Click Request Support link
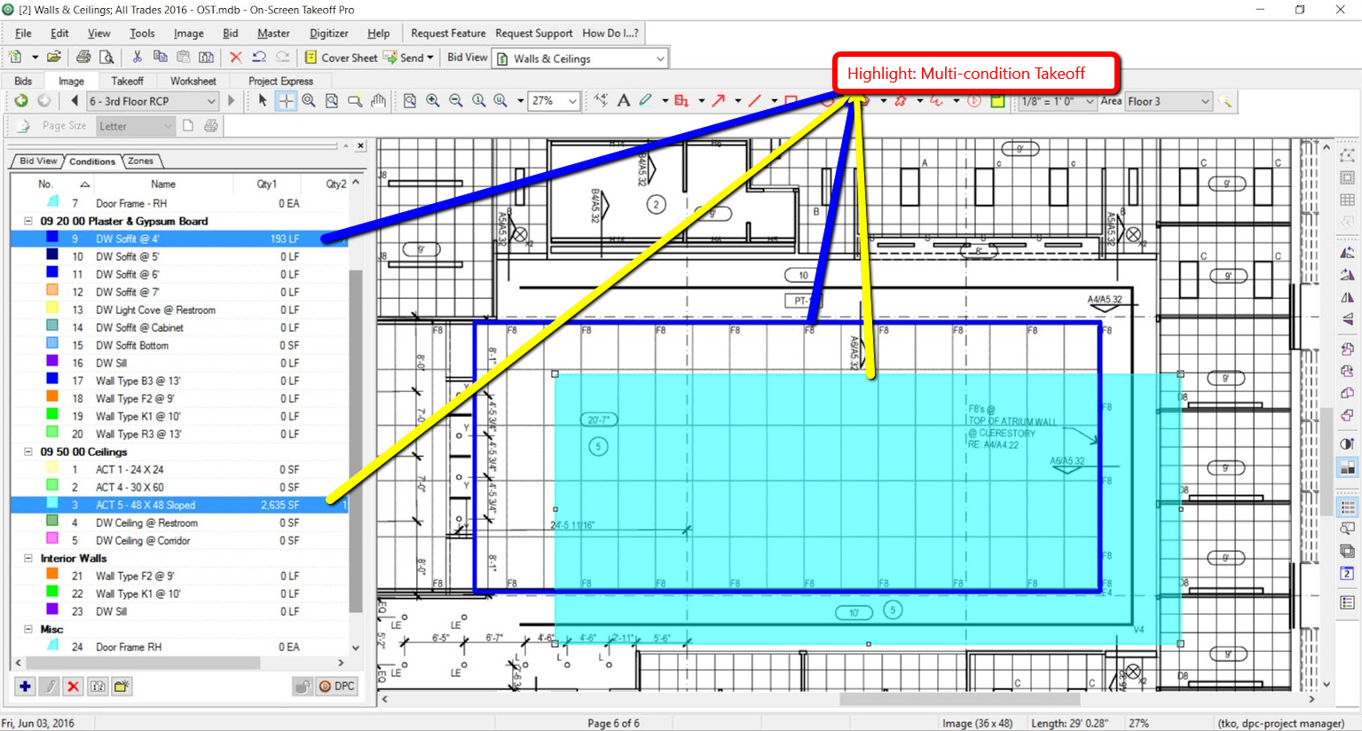The image size is (1362, 731). click(534, 33)
